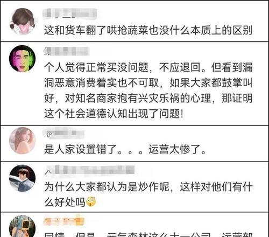Tap the neon green-pink face avatar
269x237 pixels.
coord(22,59)
